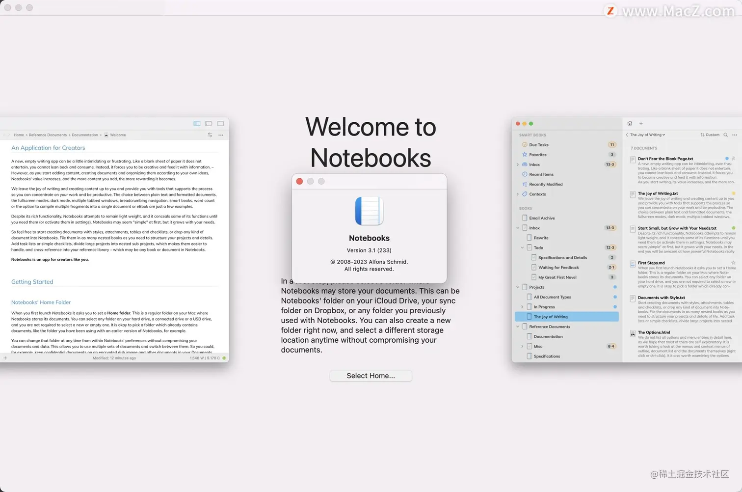The height and width of the screenshot is (492, 742).
Task: Toggle the checkbox icon on My Great First Novel
Action: (534, 277)
